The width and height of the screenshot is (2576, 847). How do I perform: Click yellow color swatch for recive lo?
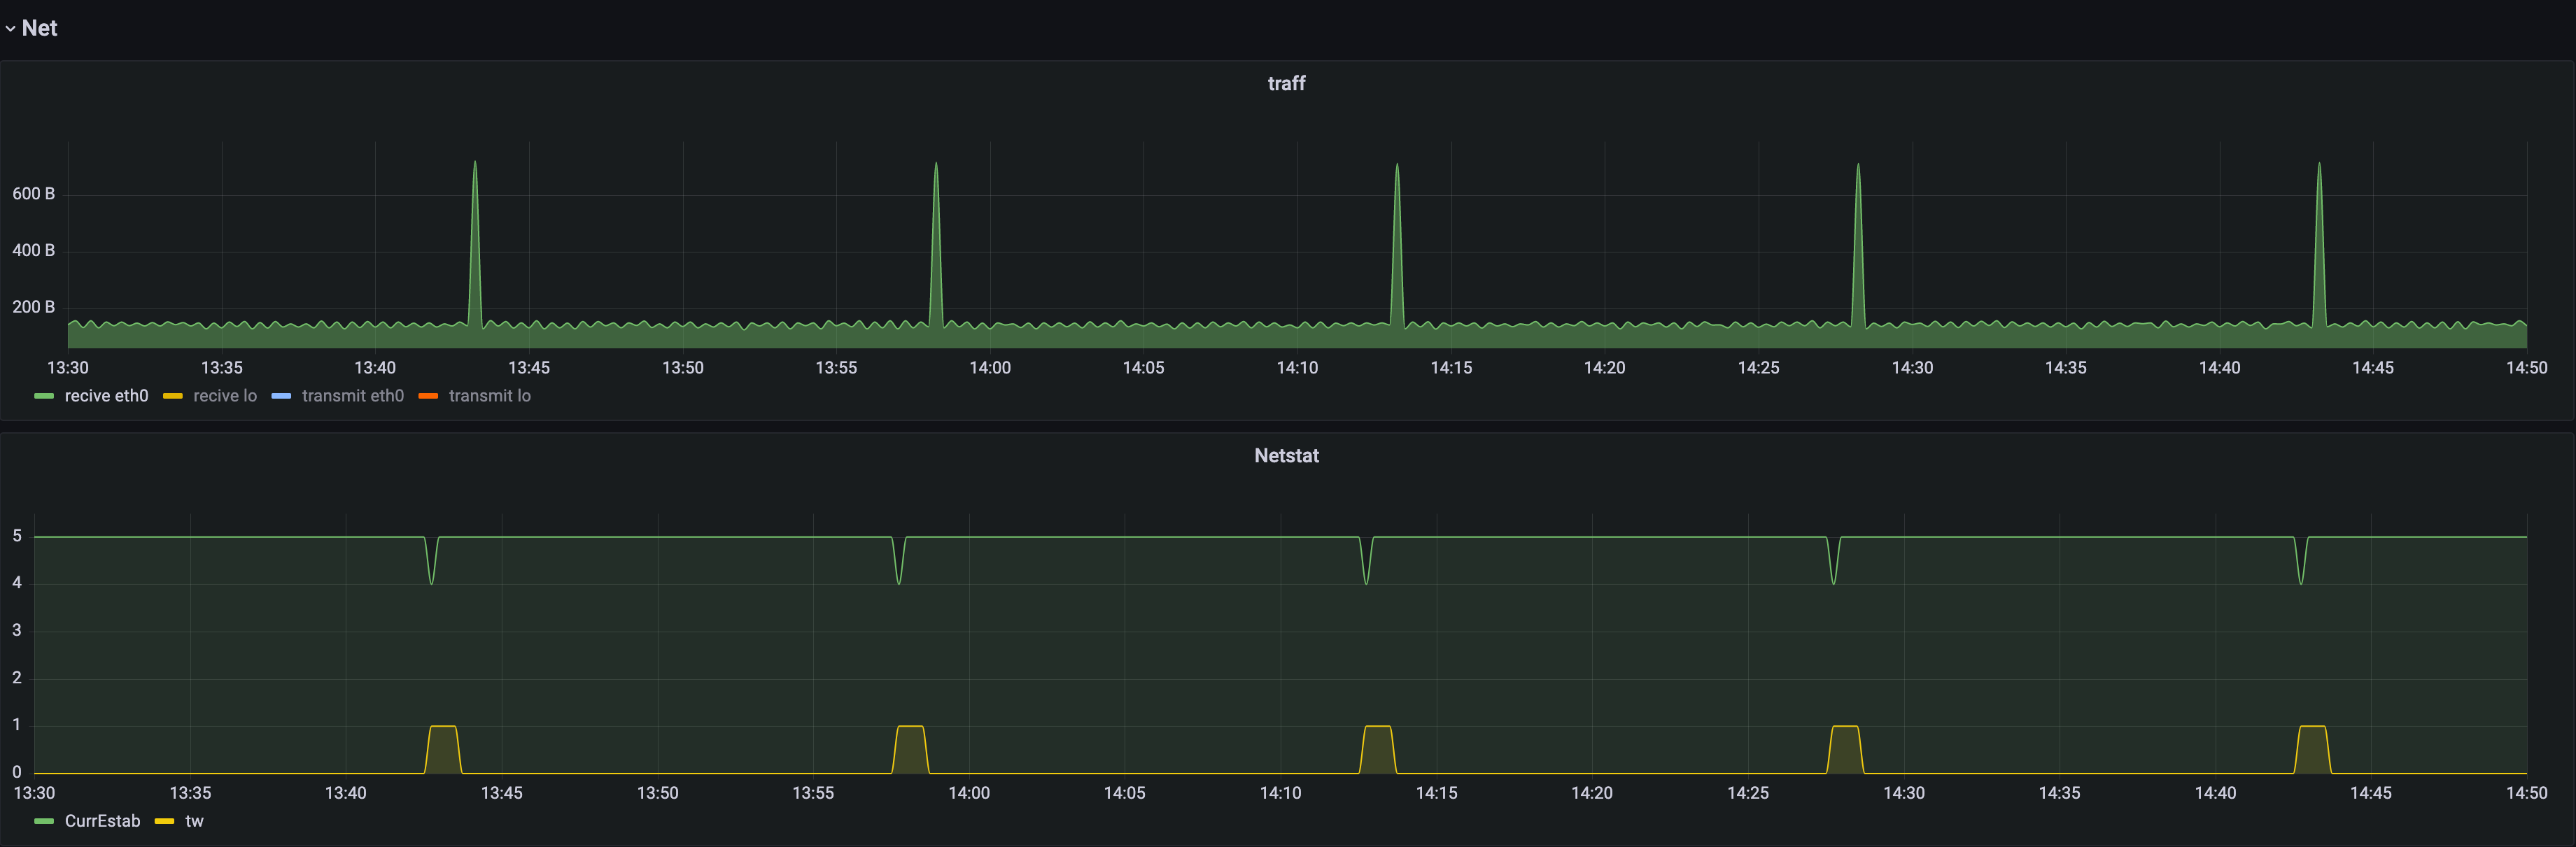(173, 396)
